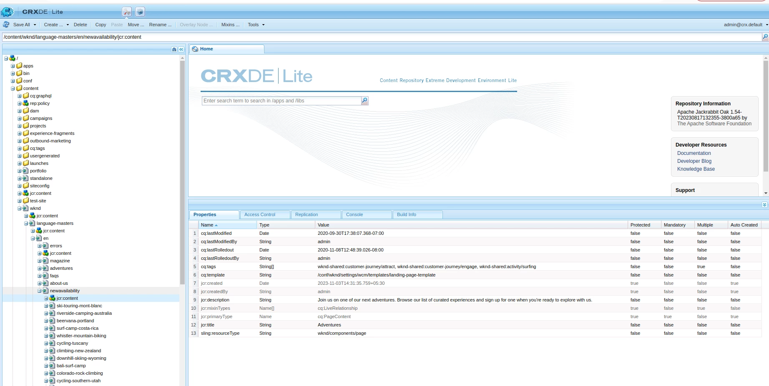Select the about-us tree item
The height and width of the screenshot is (386, 769).
pos(59,283)
